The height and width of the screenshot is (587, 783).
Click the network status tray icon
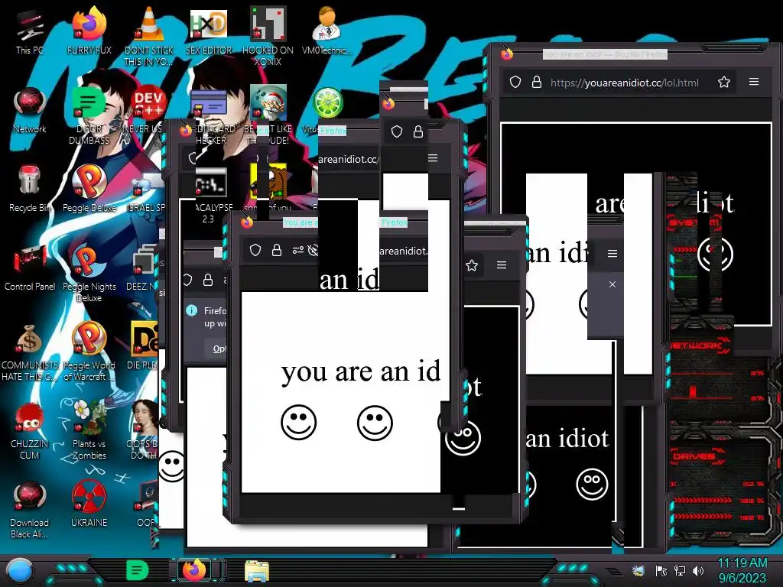[680, 570]
